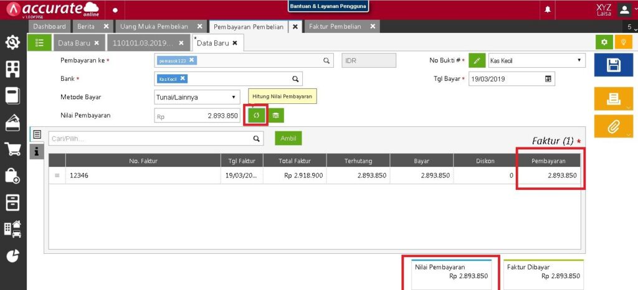Click Hitung Nilai Pembayaran refresh button
The height and width of the screenshot is (290, 638).
point(256,115)
